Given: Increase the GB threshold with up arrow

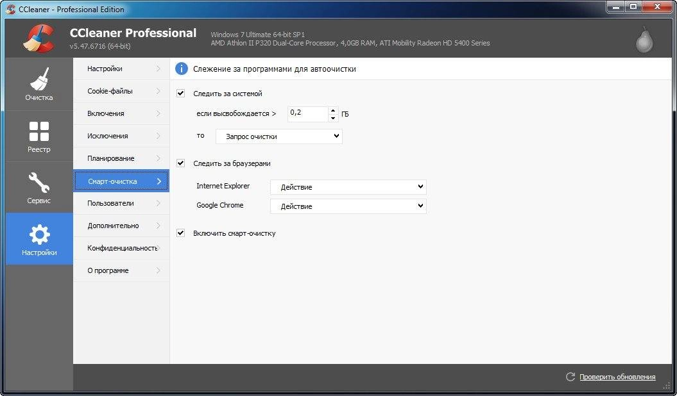Looking at the screenshot, I should coord(333,110).
